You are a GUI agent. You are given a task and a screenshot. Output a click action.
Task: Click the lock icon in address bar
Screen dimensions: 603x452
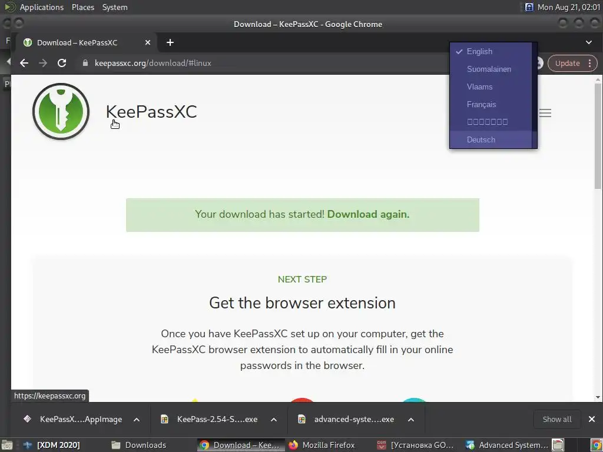(x=85, y=63)
